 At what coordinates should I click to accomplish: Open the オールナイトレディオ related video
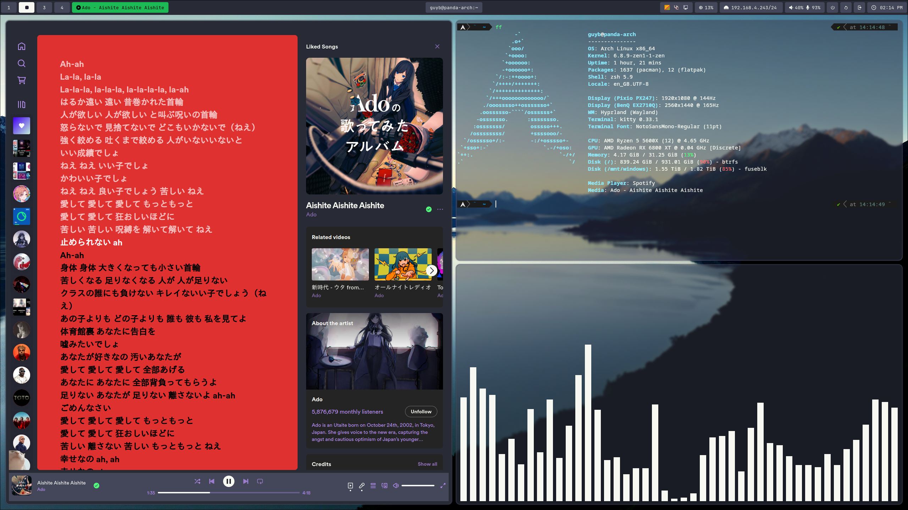point(403,264)
